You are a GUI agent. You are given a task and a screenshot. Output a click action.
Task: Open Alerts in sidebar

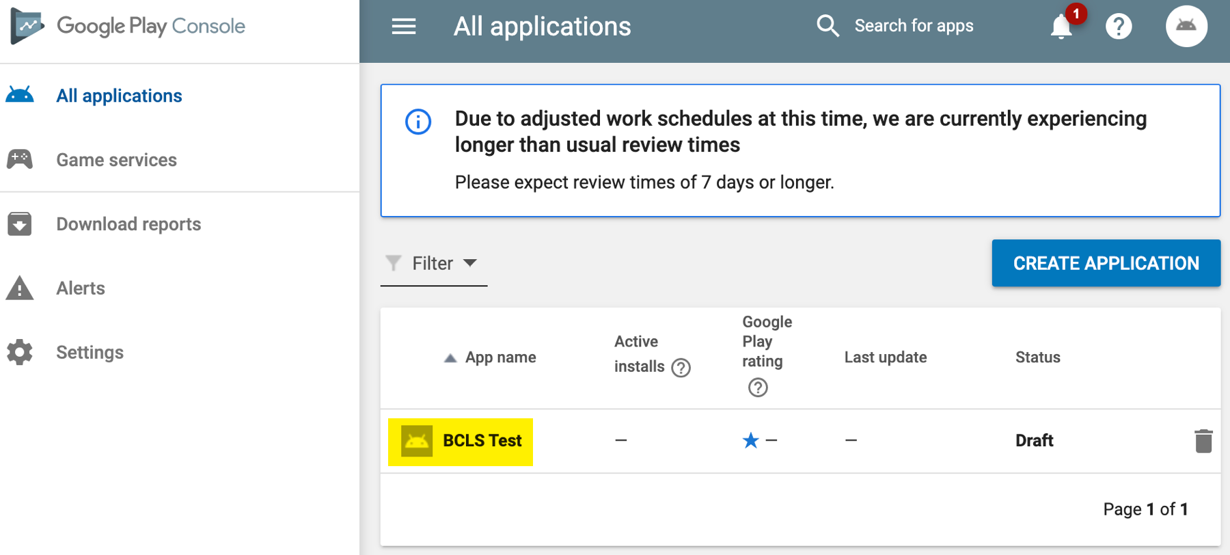[x=81, y=288]
